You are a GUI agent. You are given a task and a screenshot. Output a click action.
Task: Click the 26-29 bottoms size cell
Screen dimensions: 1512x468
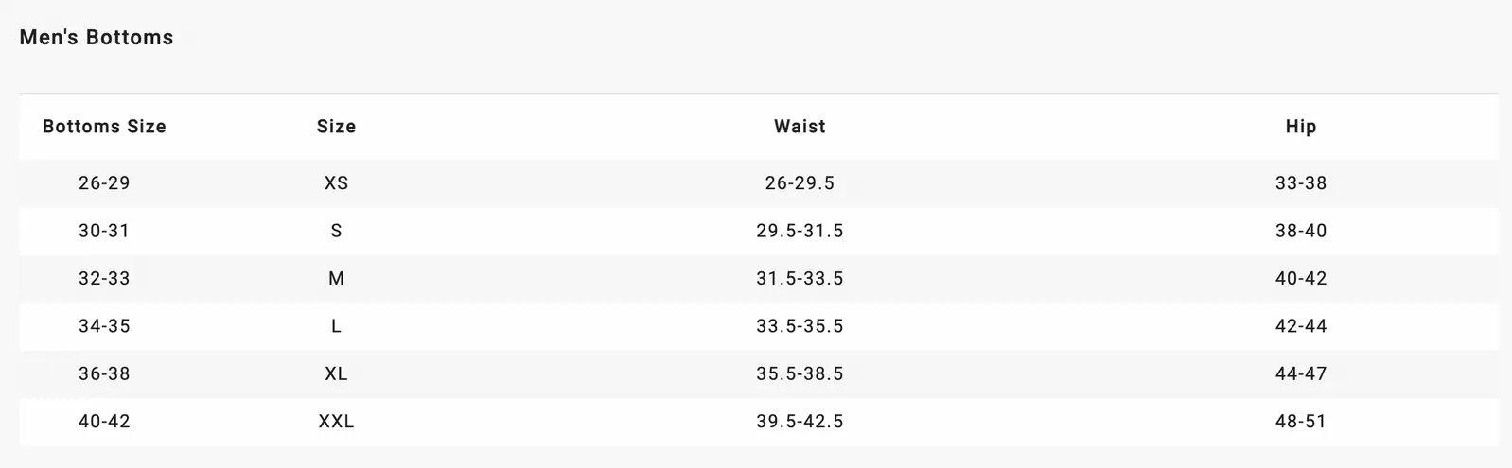point(104,183)
